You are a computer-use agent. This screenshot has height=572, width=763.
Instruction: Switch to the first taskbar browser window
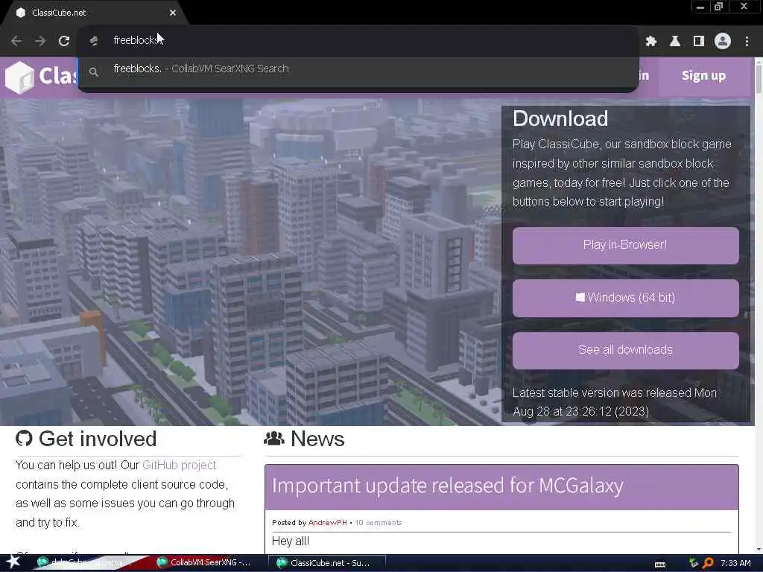(x=85, y=563)
